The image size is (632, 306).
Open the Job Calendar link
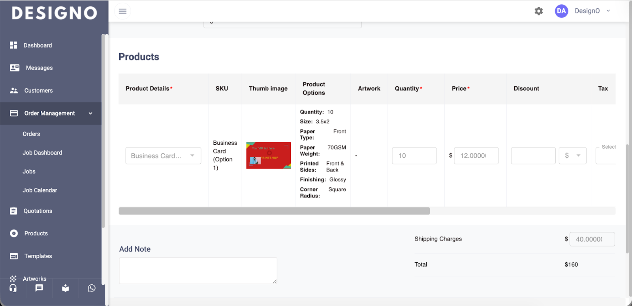click(40, 190)
